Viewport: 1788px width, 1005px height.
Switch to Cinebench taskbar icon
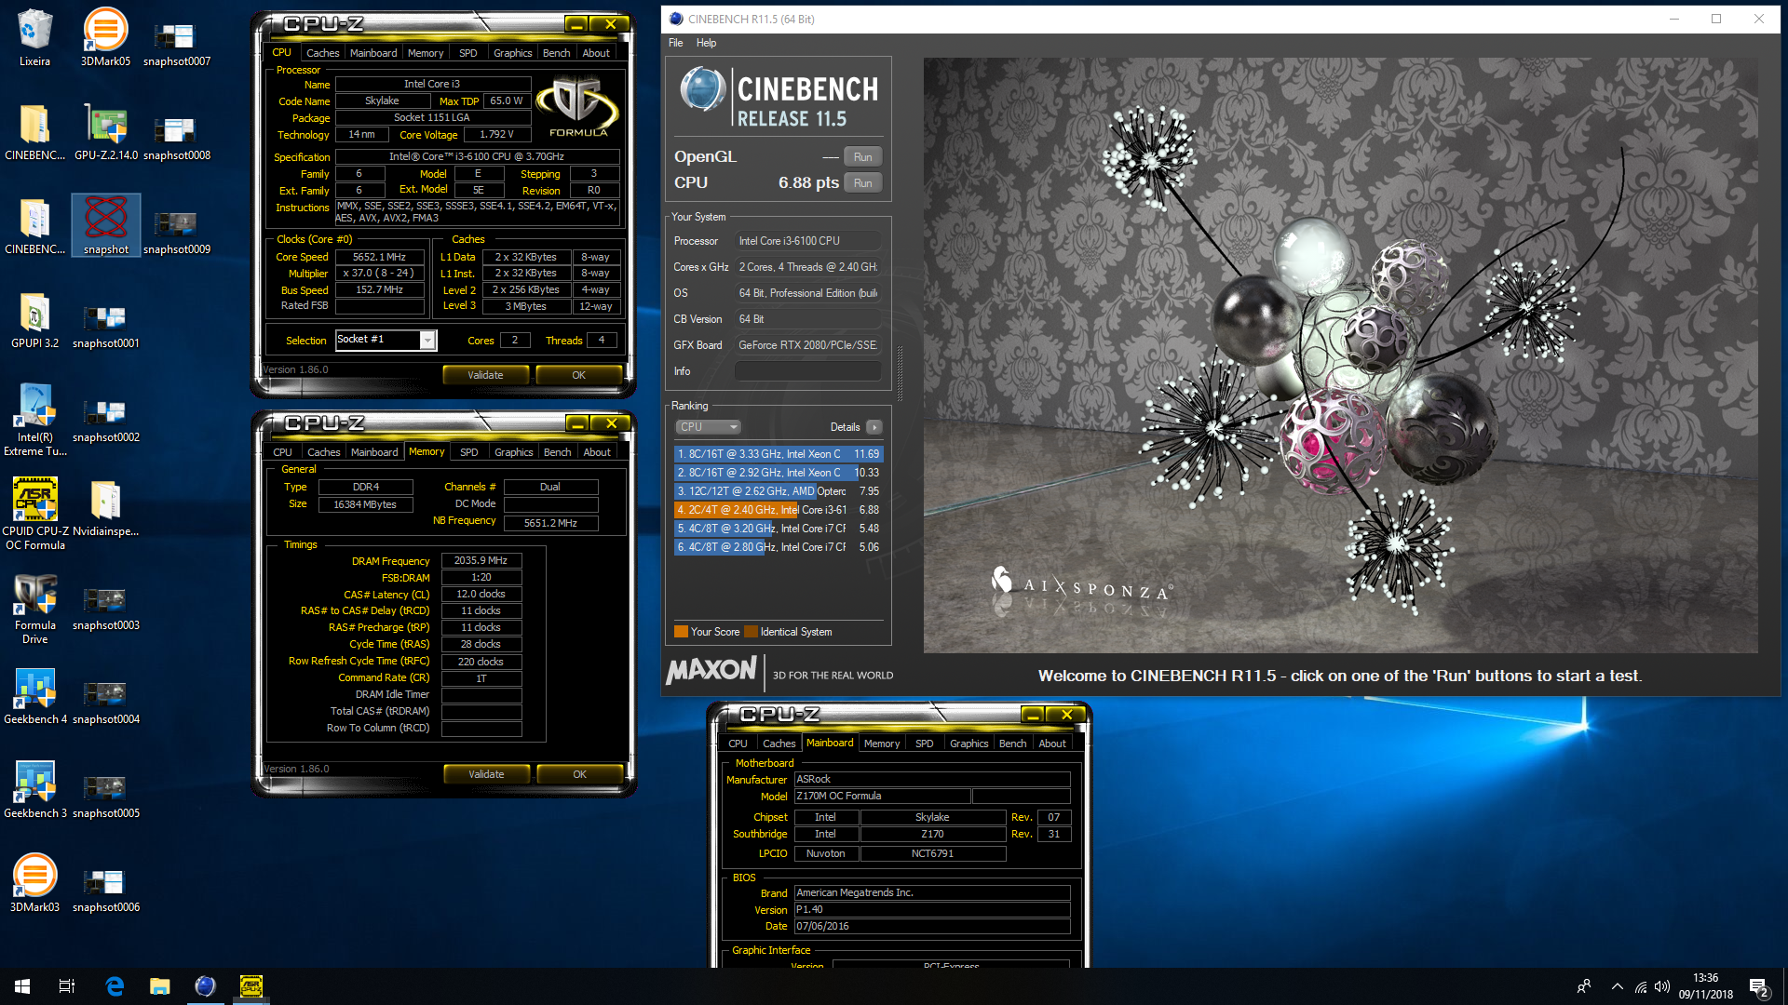point(205,986)
